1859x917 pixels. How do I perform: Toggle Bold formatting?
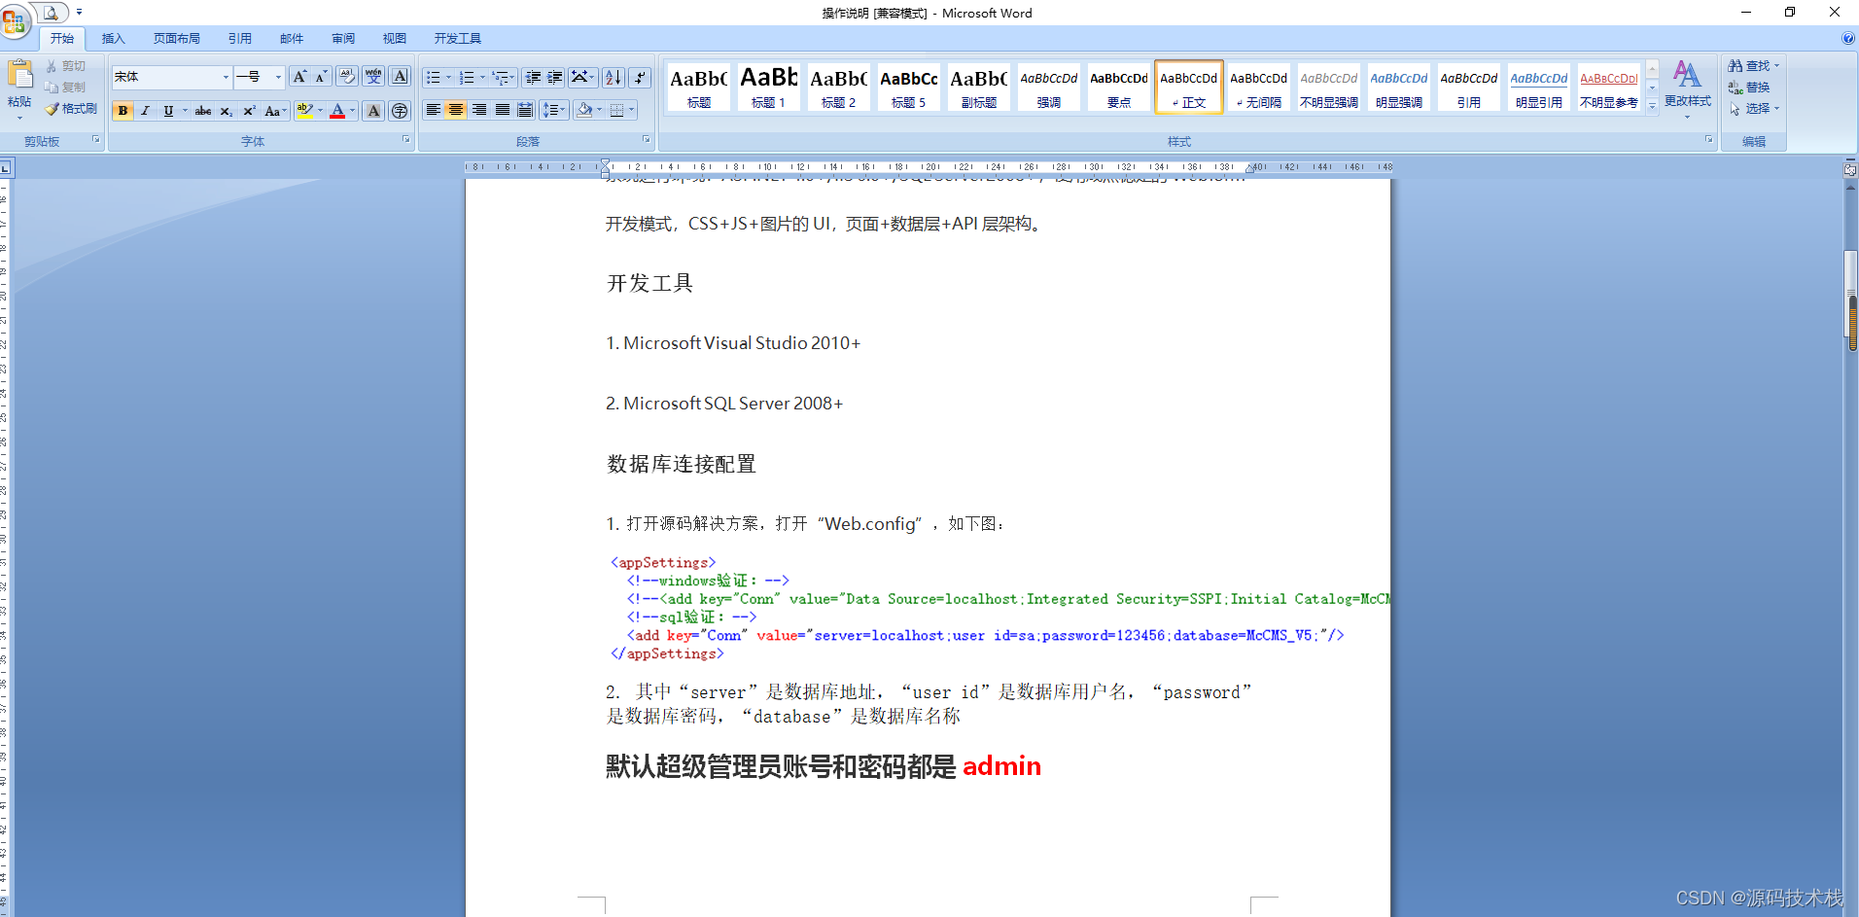pyautogui.click(x=123, y=111)
